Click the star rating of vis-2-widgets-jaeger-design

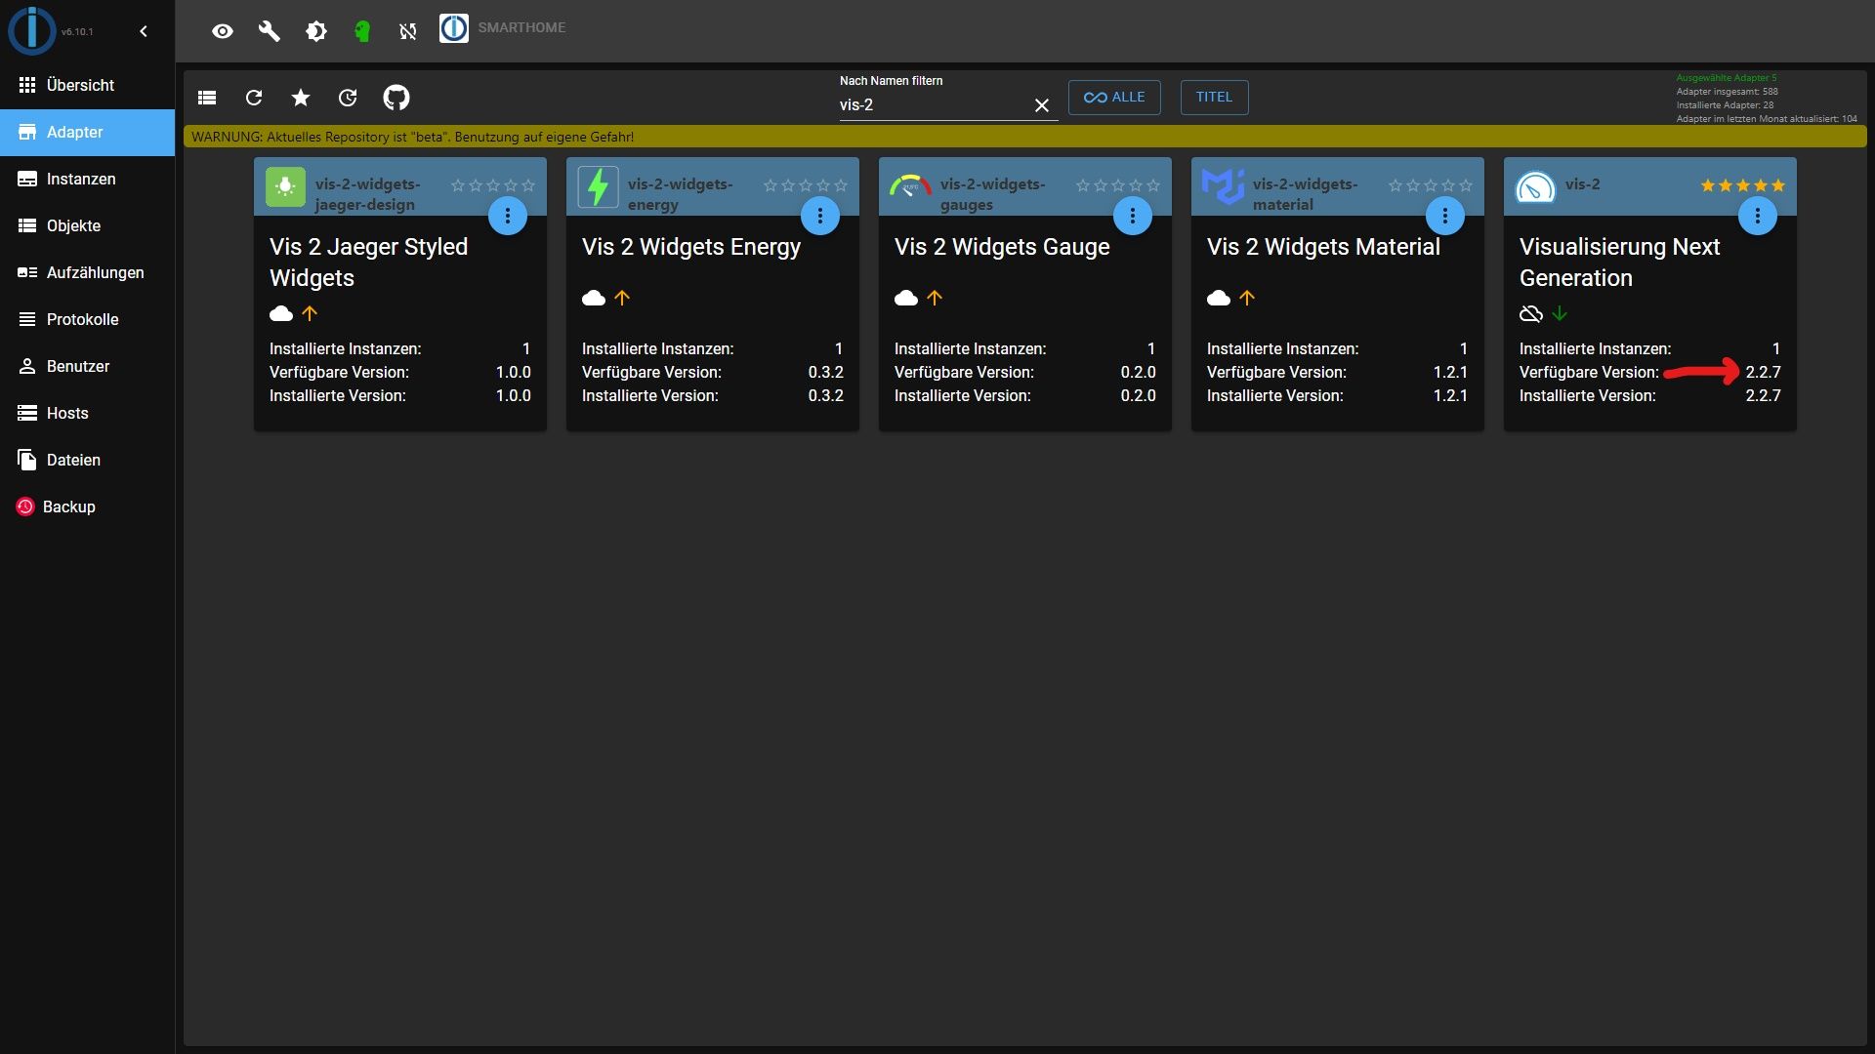pyautogui.click(x=492, y=185)
